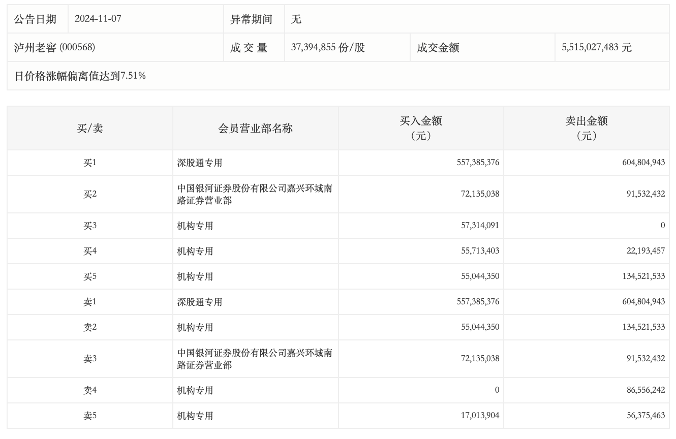Click the 买5 row label
Viewport: 676px width, 439px height.
90,277
